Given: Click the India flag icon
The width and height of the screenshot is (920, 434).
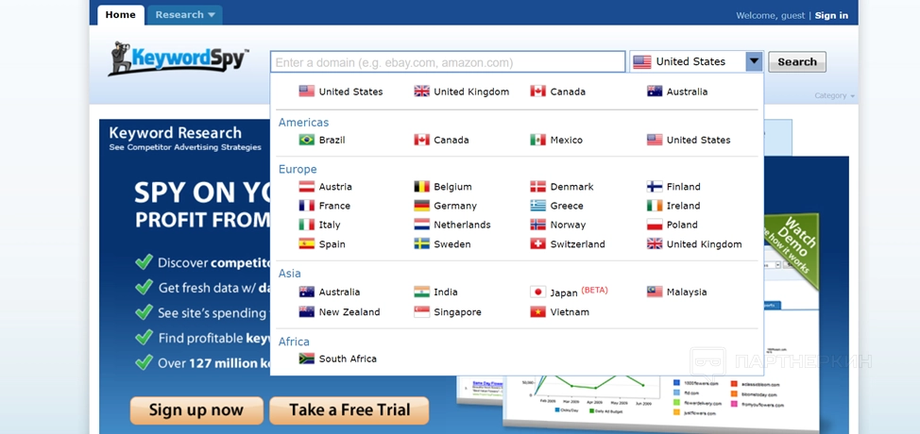Looking at the screenshot, I should pos(422,292).
